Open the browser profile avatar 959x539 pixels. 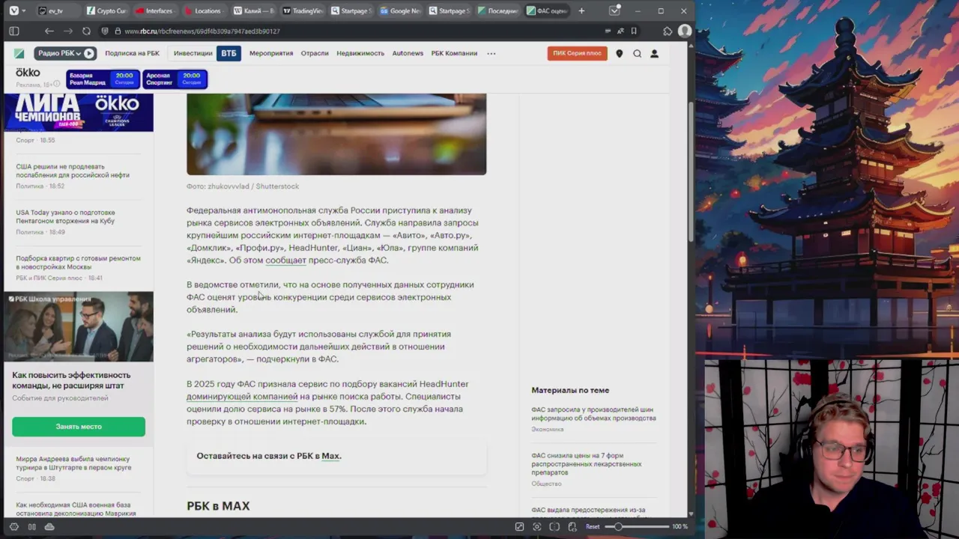point(684,31)
